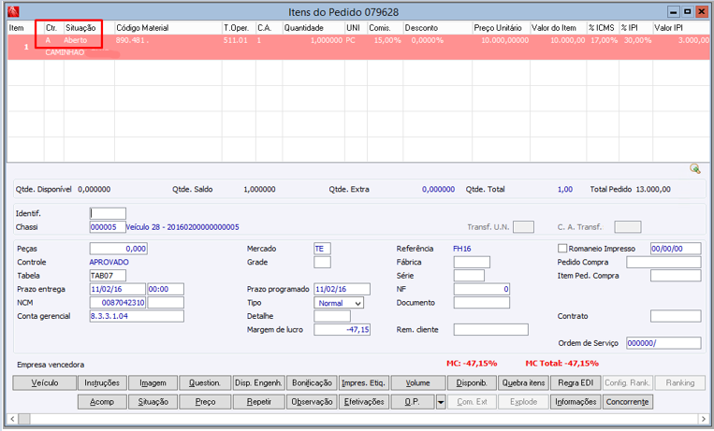Select the CAMINHAO item row in grid
714x431 pixels.
(358, 47)
